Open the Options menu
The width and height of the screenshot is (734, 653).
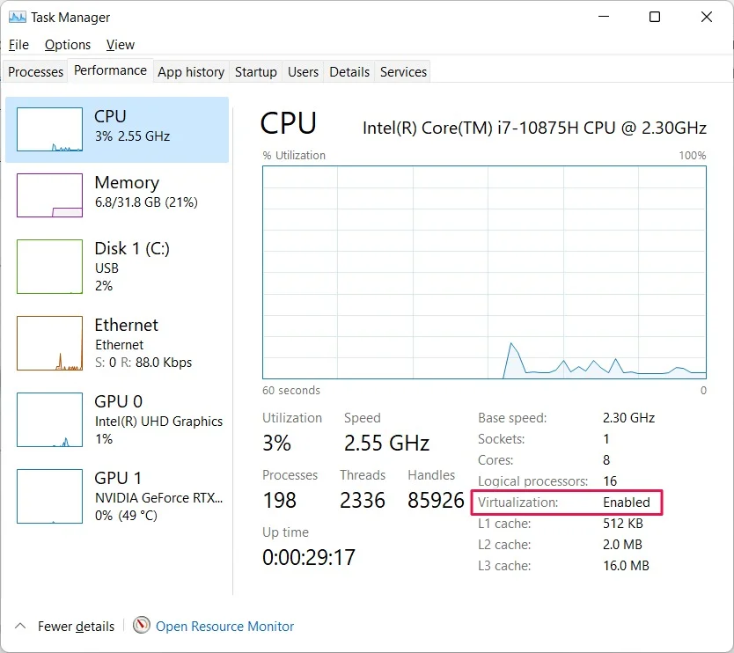tap(68, 45)
